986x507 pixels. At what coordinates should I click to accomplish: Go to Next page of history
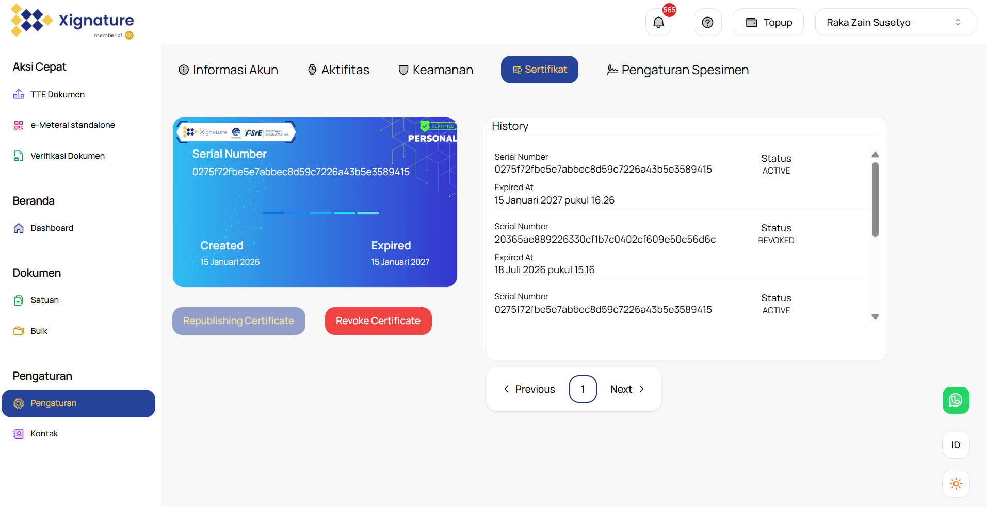(x=627, y=389)
